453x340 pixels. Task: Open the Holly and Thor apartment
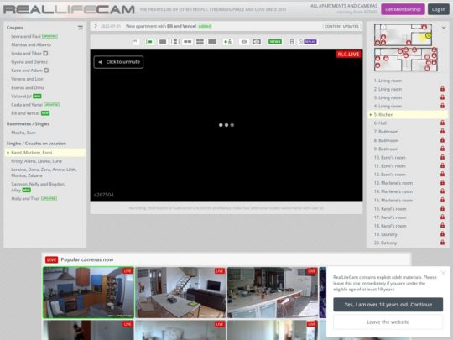coord(25,198)
